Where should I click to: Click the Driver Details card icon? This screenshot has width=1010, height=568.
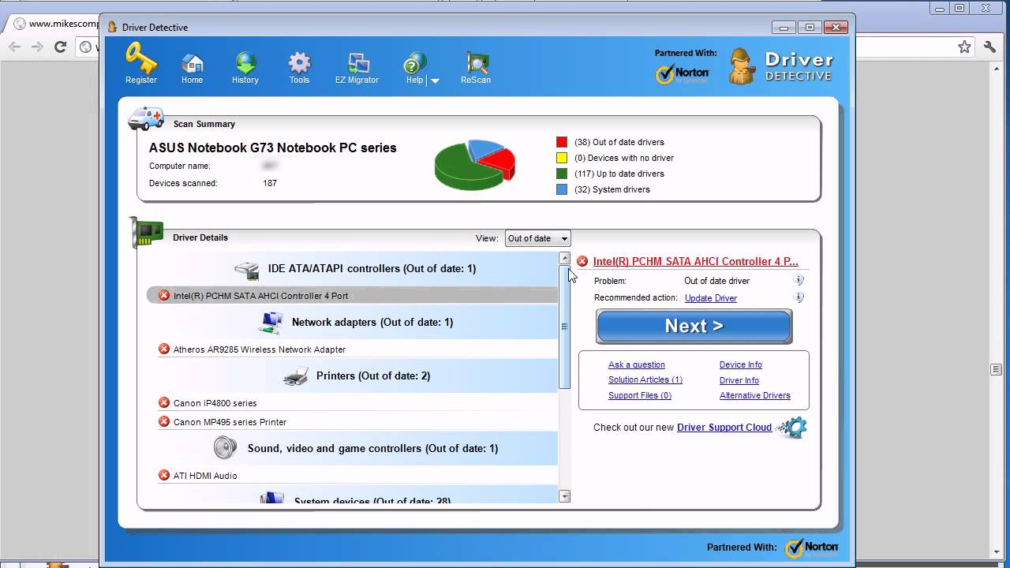tap(147, 233)
